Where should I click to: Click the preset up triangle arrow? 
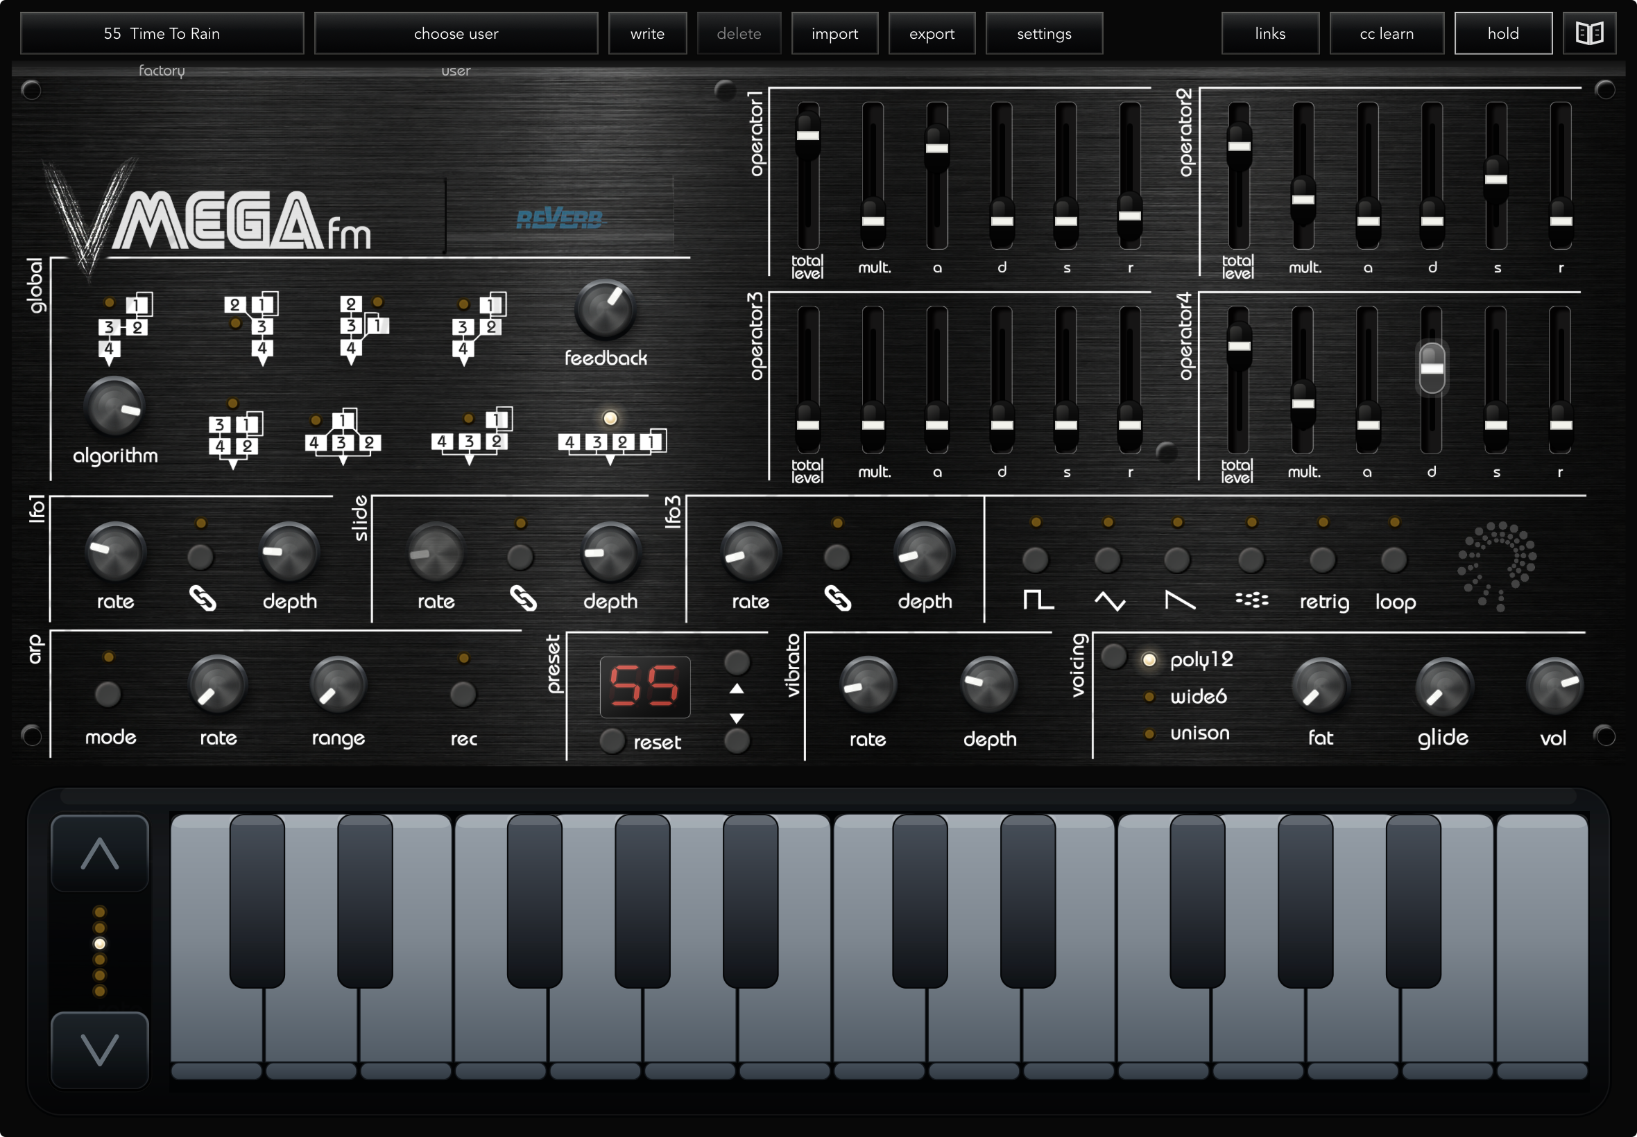(x=736, y=689)
